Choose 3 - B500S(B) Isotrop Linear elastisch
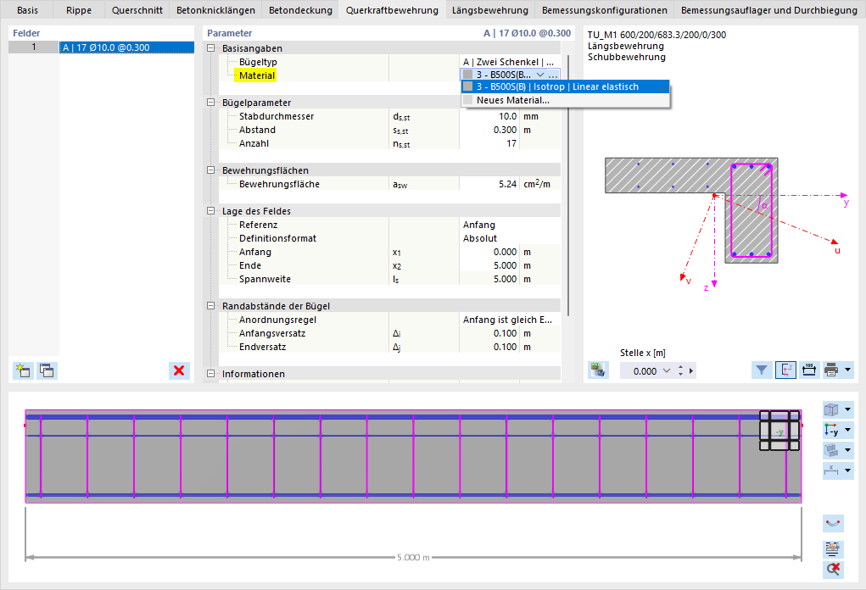Image resolution: width=866 pixels, height=590 pixels. pos(565,86)
